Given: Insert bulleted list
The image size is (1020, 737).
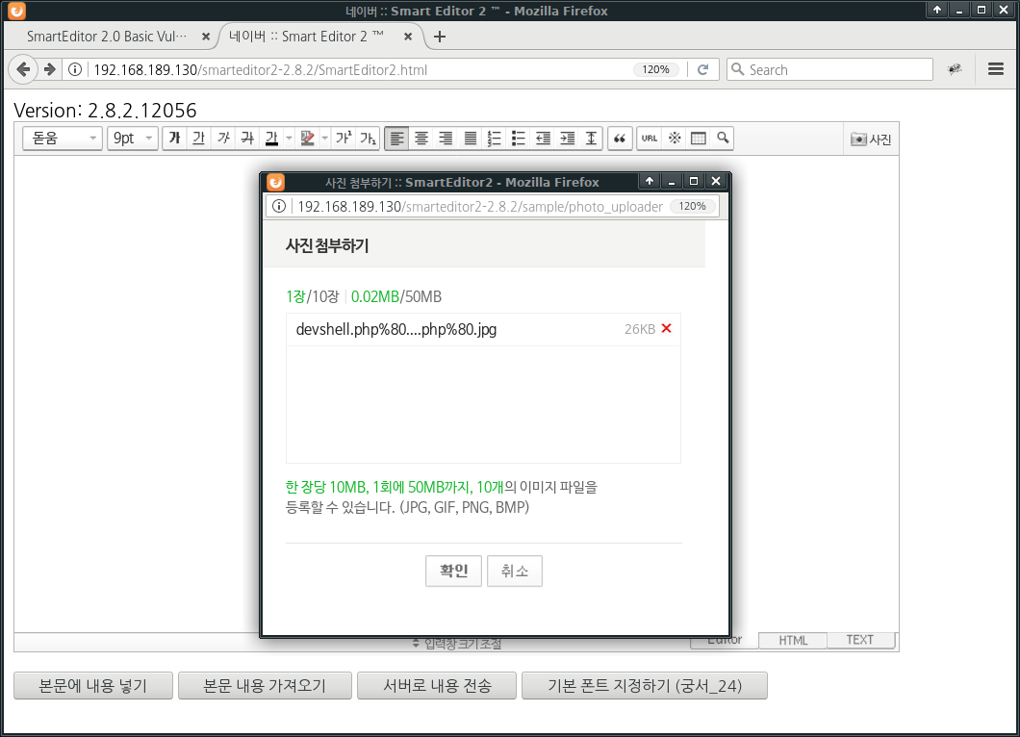Looking at the screenshot, I should click(519, 138).
